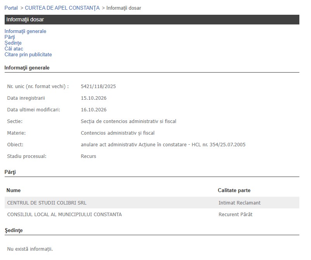The width and height of the screenshot is (311, 260).
Task: Jump to Informații generale anchor link
Action: pos(25,31)
